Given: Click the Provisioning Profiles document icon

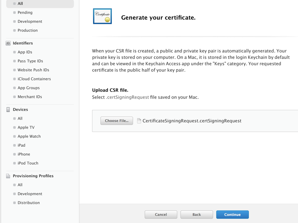Looking at the screenshot, I should tap(8, 176).
